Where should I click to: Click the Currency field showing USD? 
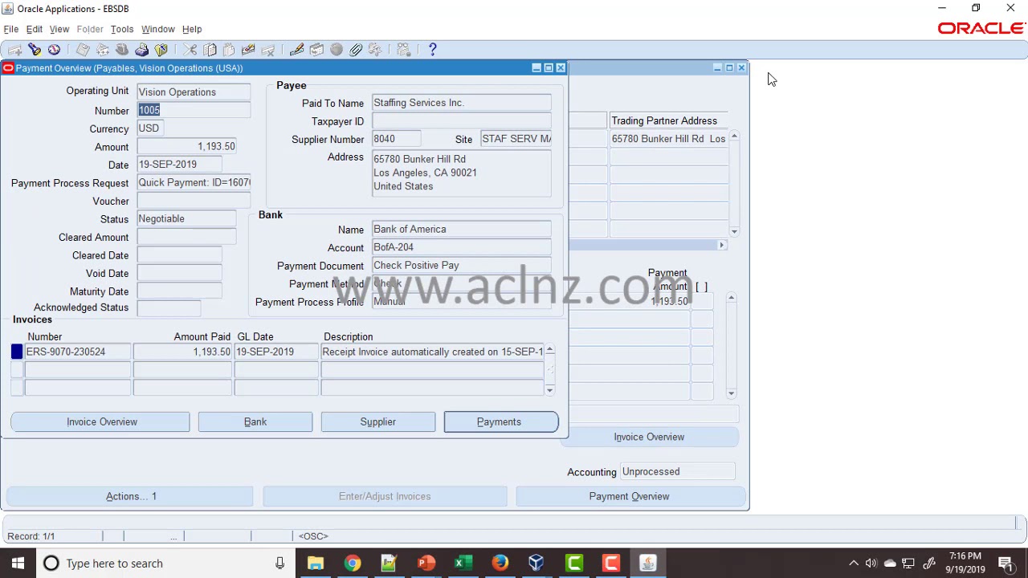(150, 128)
